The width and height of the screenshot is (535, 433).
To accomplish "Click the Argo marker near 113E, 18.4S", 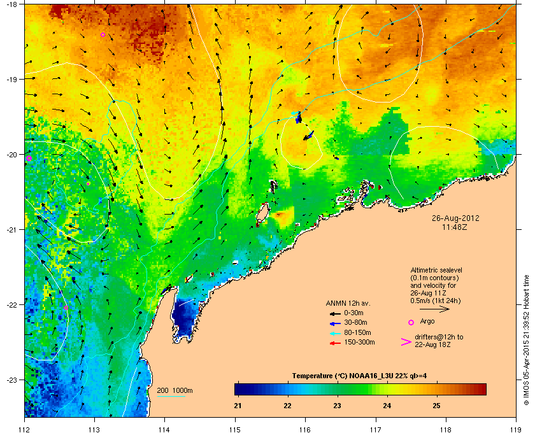I will point(103,35).
